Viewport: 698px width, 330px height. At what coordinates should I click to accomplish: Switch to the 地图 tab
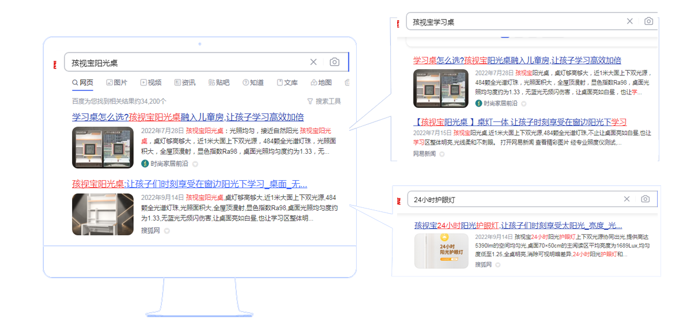321,83
